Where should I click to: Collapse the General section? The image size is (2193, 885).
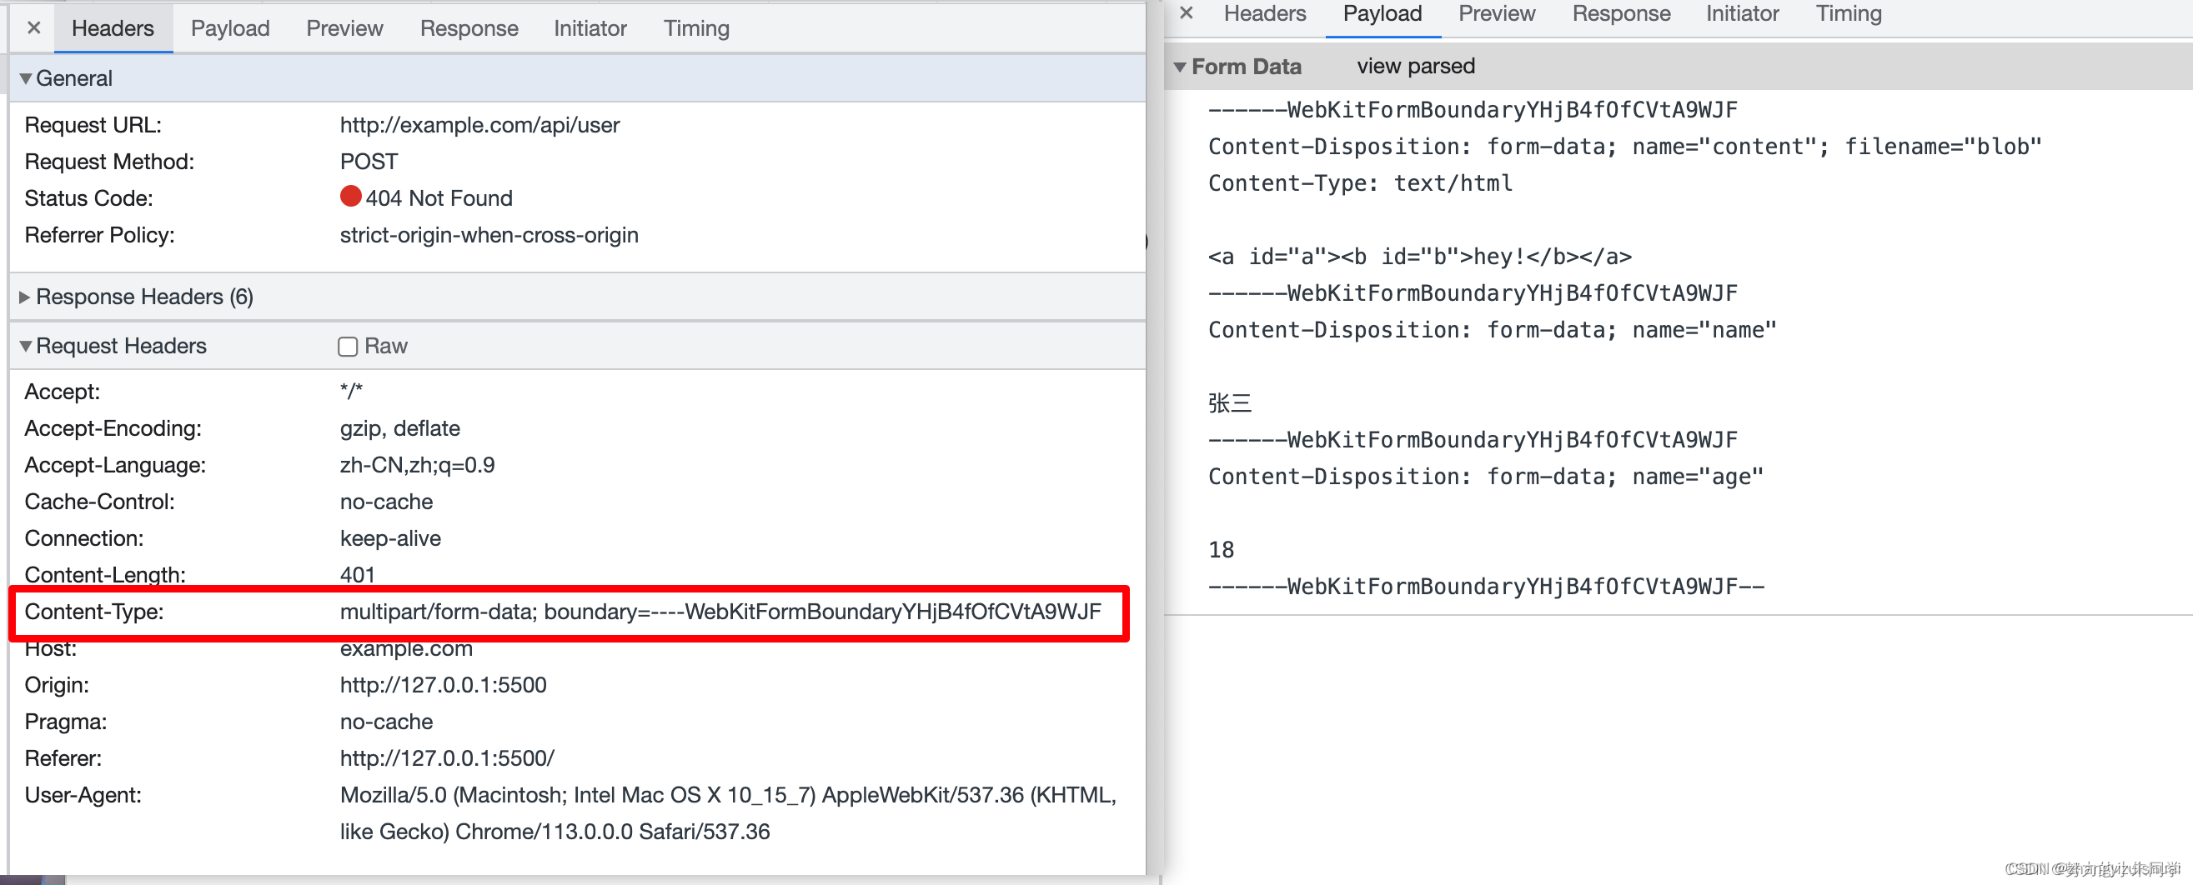(x=26, y=78)
